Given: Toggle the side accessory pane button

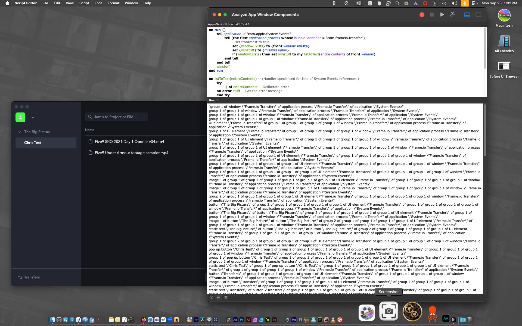Looking at the screenshot, I should click(478, 15).
